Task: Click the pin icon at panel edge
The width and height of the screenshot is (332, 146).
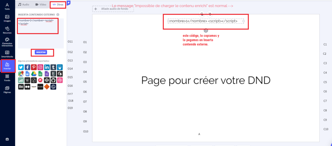Action: 68,2
